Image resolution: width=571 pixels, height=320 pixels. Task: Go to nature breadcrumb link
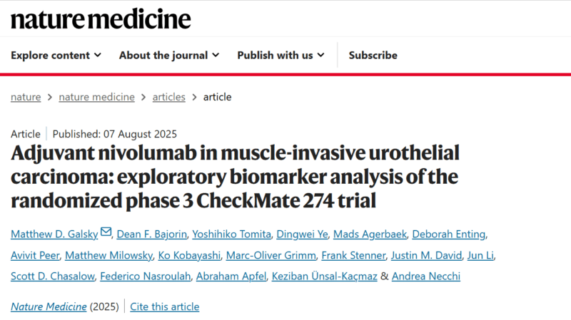(26, 97)
